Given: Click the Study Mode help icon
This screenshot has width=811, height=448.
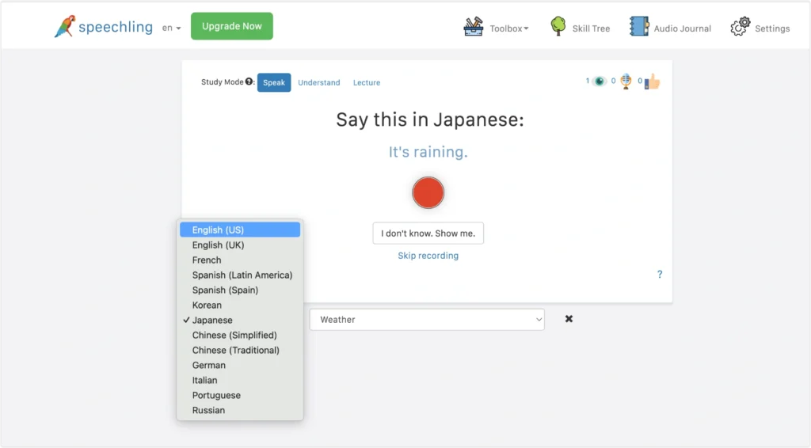Looking at the screenshot, I should tap(249, 82).
